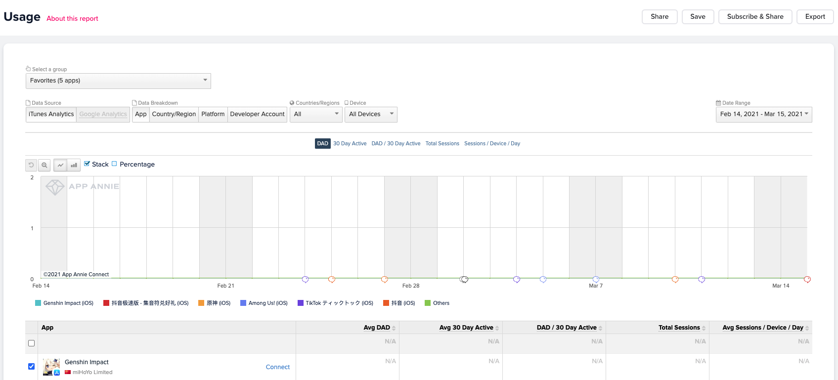This screenshot has height=380, width=838.
Task: Click the reset zoom undo icon
Action: point(31,165)
